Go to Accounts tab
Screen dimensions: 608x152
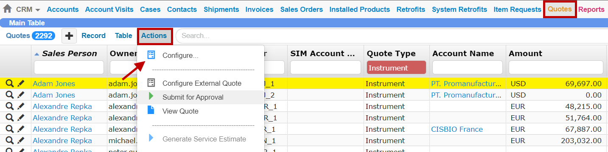(63, 9)
